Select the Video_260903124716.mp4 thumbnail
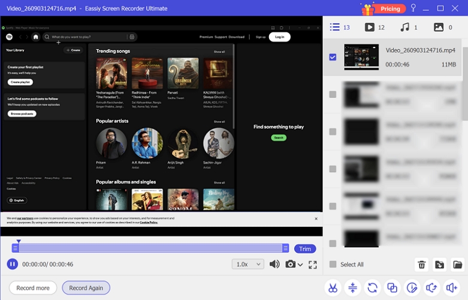The height and width of the screenshot is (300, 468). click(x=361, y=57)
